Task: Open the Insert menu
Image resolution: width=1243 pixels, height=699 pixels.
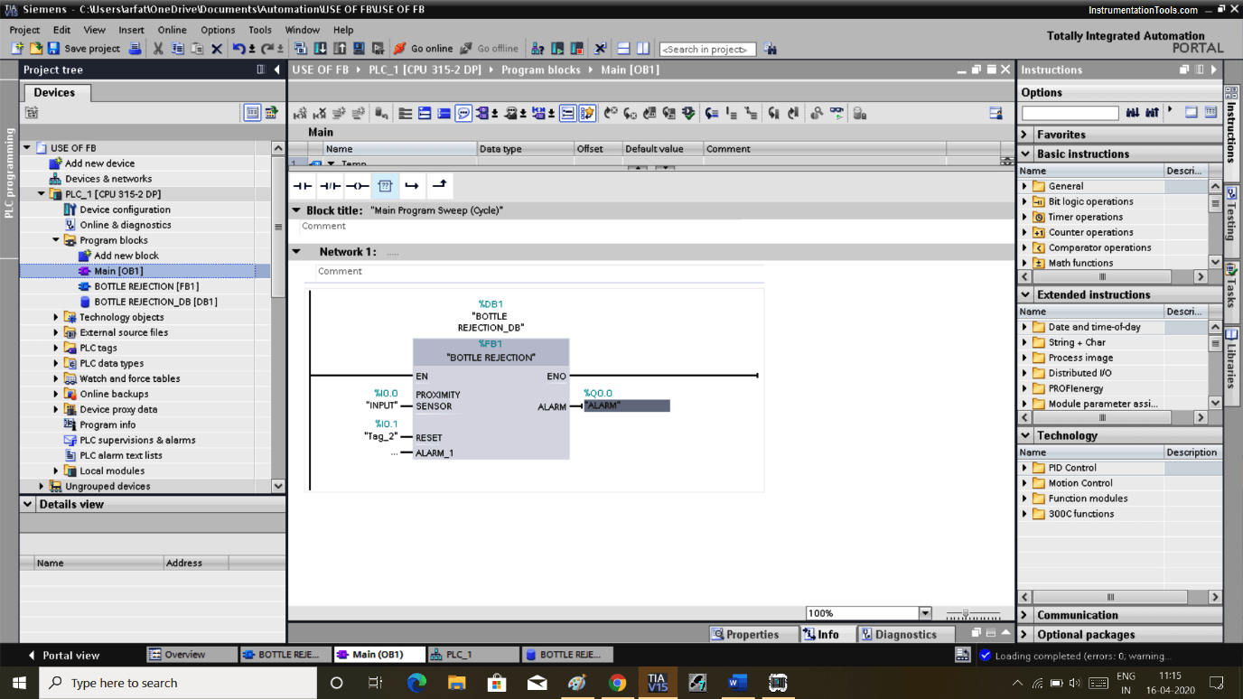Action: click(131, 30)
